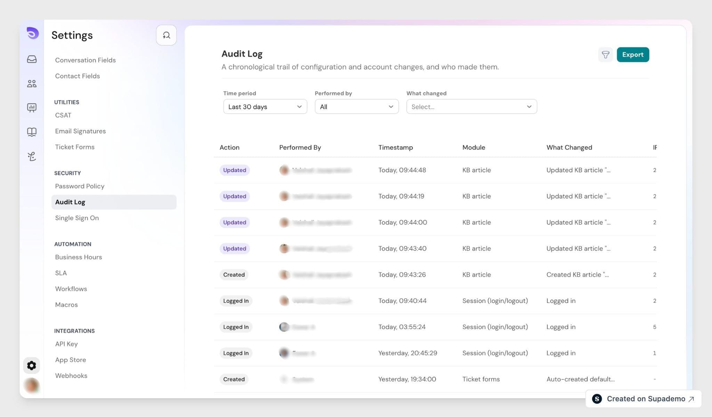
Task: Go to Password Policy settings
Action: 80,186
